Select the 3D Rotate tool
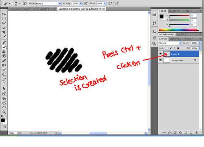The image size is (204, 147). pos(4,98)
